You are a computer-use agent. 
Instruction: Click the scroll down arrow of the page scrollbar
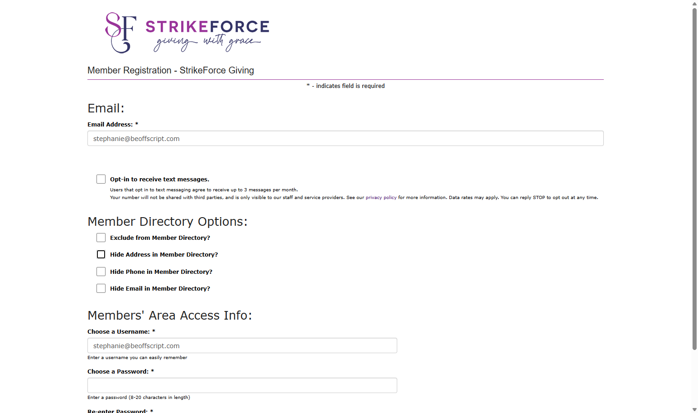694,409
